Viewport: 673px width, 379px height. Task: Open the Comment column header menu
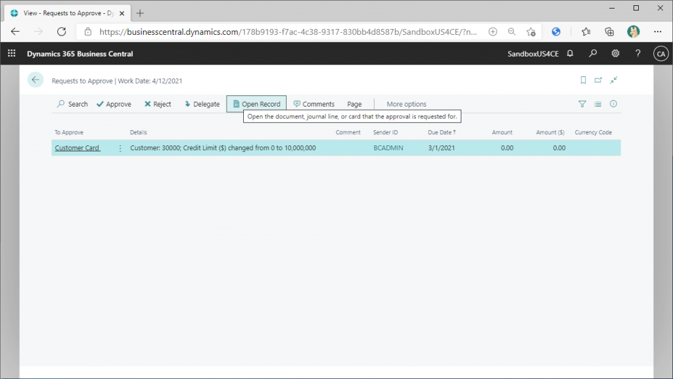[x=348, y=132]
